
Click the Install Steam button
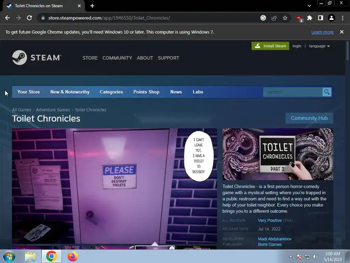pos(270,46)
